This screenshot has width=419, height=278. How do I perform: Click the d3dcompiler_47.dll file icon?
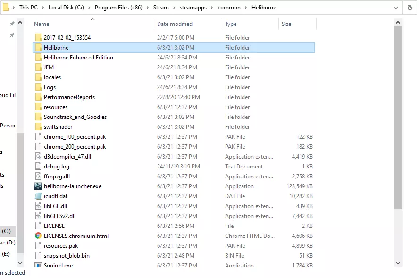38,156
